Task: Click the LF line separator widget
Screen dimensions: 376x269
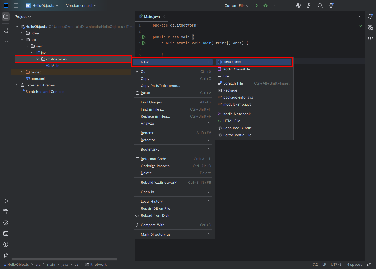Action: pos(324,265)
